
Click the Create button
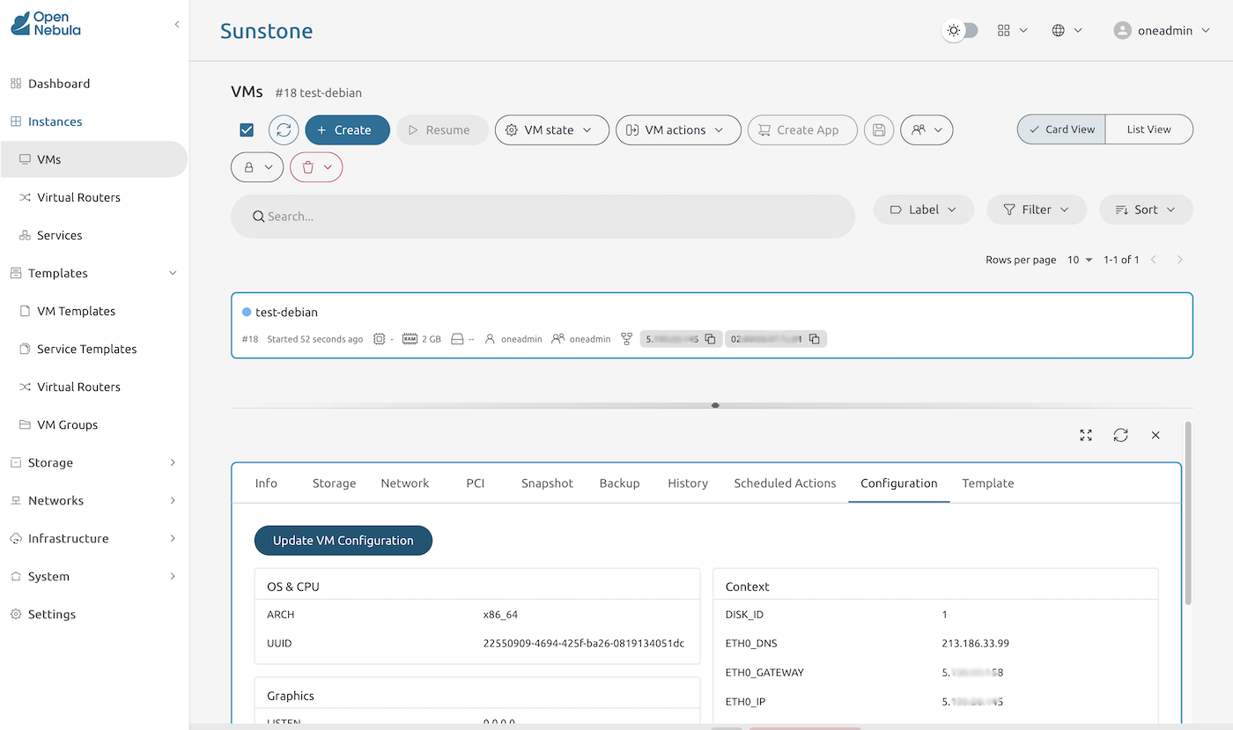[x=347, y=129]
